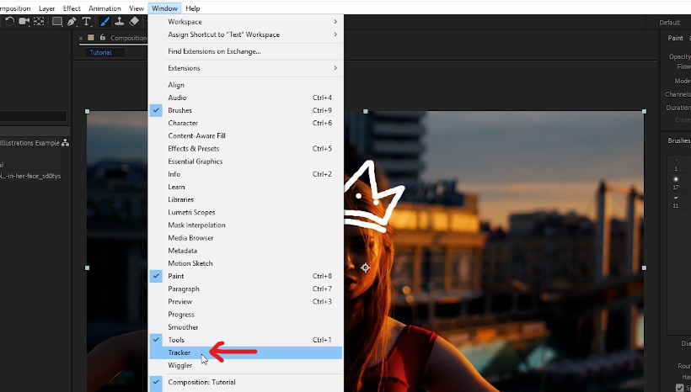The height and width of the screenshot is (392, 691).
Task: Open the Info panel
Action: click(x=246, y=174)
